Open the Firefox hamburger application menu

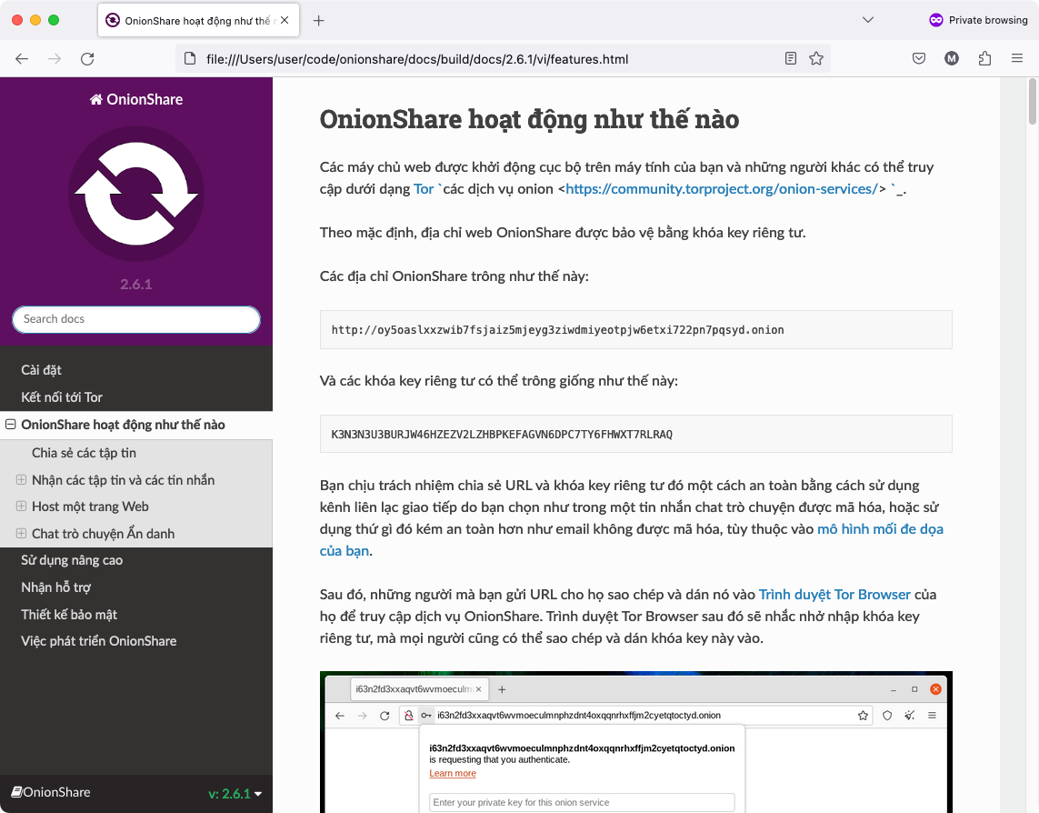click(x=1017, y=57)
